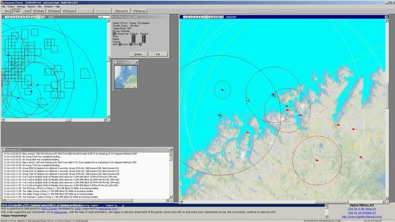Close the message log window
Image resolution: width=395 pixels, height=222 pixels.
point(171,149)
